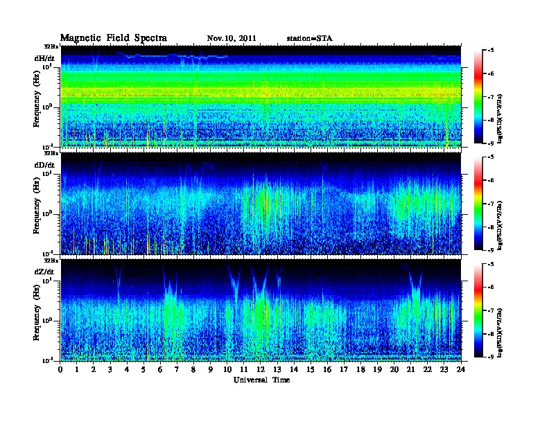Image resolution: width=549 pixels, height=424 pixels.
Task: Click the log PSD label next to dD/dt colorbar
Action: pyautogui.click(x=500, y=225)
